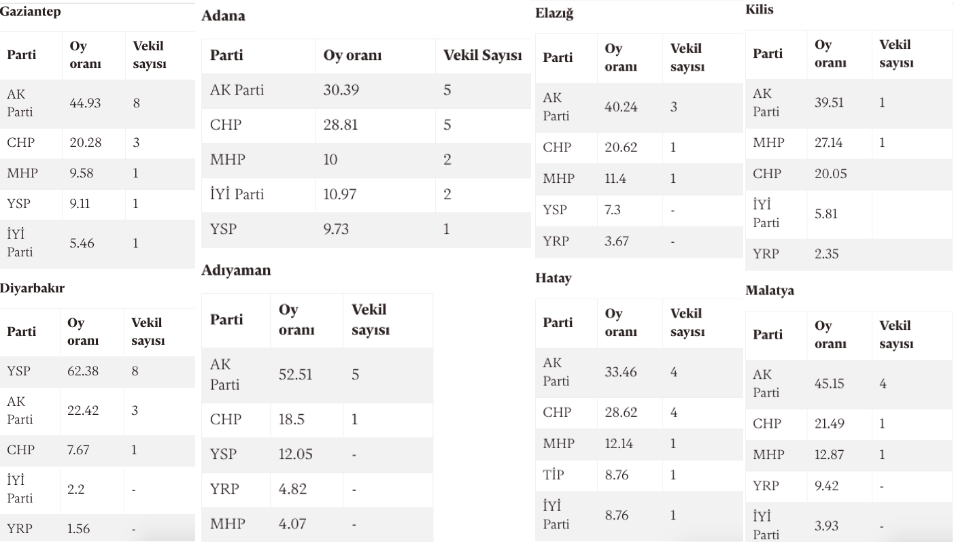Click the Kilis table heading
This screenshot has height=542, width=954.
coord(759,10)
